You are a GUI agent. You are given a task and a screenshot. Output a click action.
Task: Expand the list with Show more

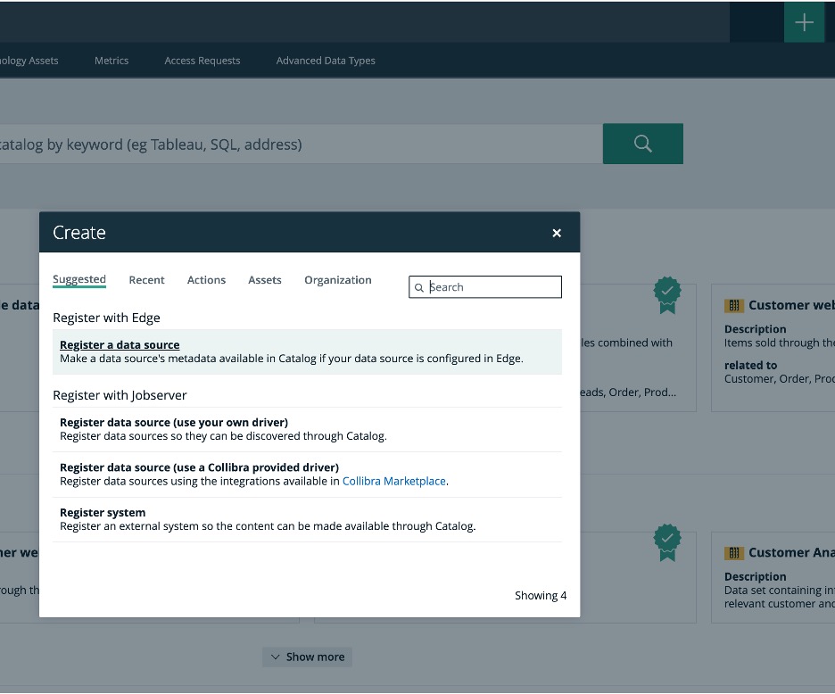coord(307,657)
